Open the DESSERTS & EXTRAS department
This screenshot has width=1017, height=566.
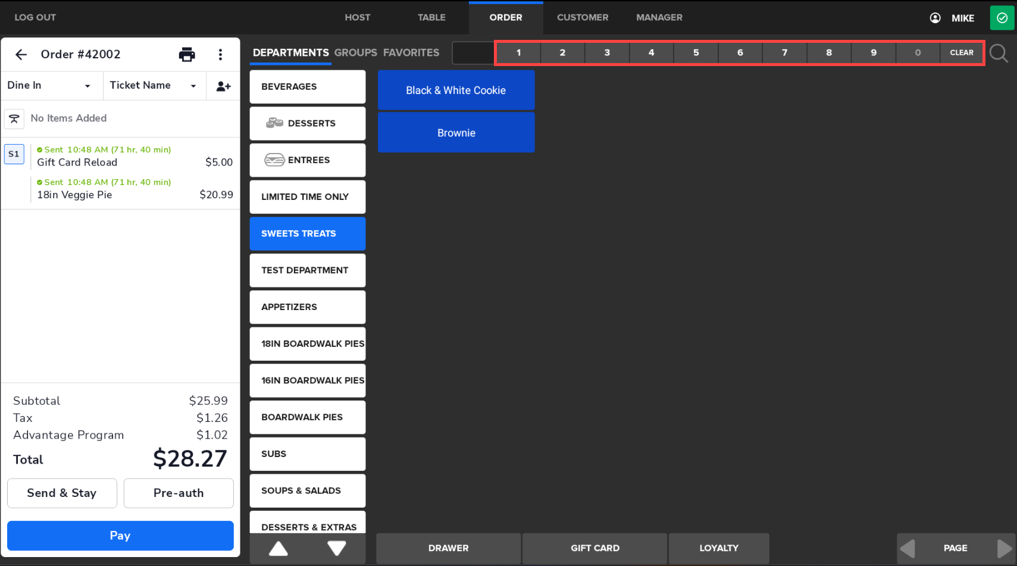tap(308, 523)
